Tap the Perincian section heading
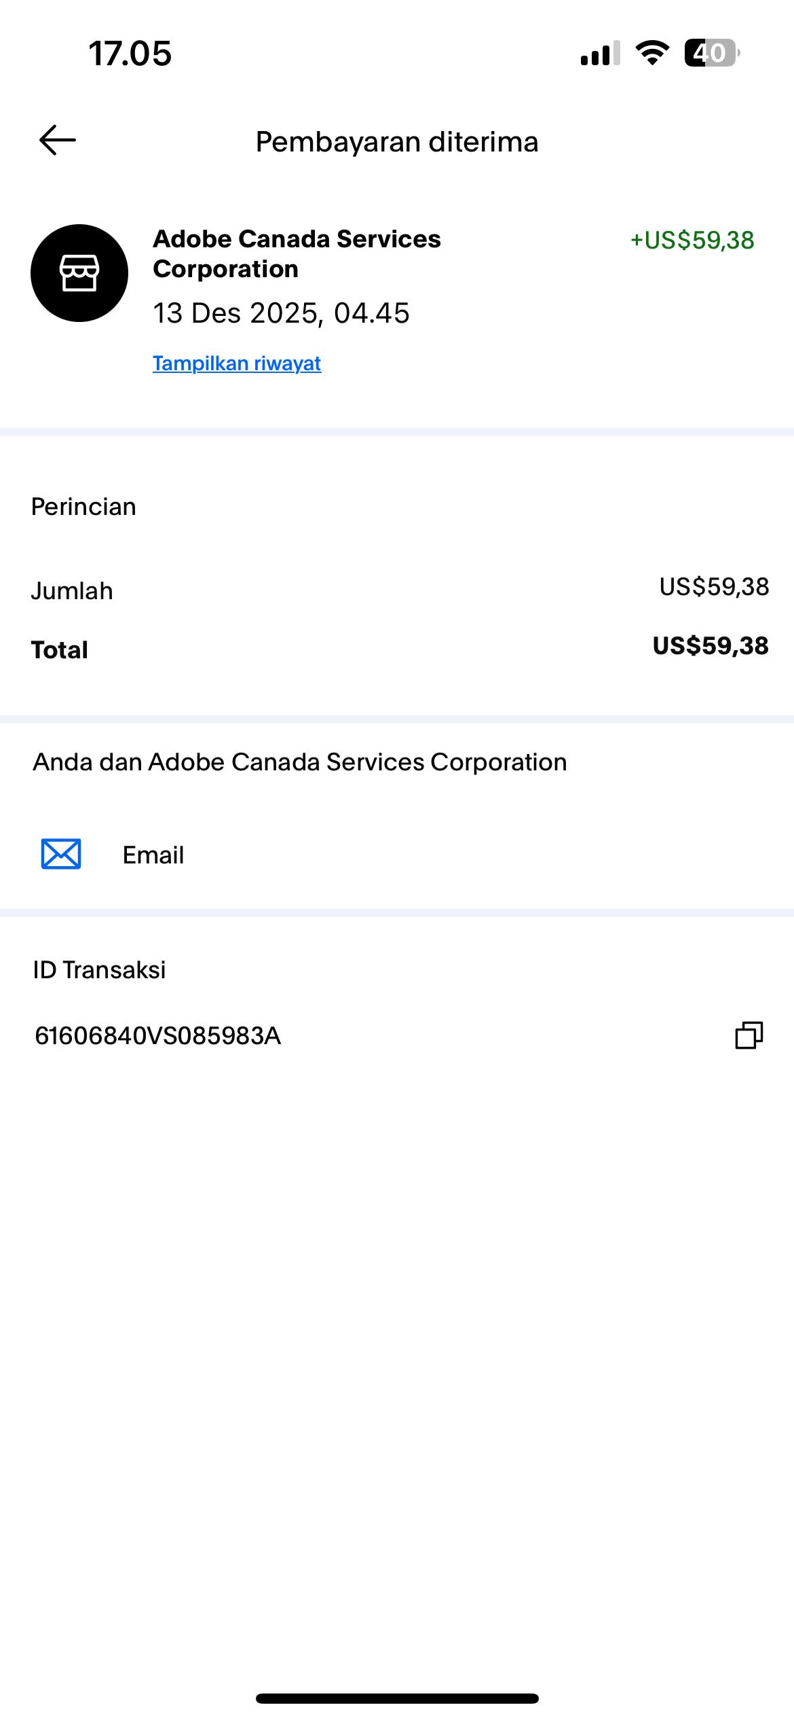 coord(83,507)
